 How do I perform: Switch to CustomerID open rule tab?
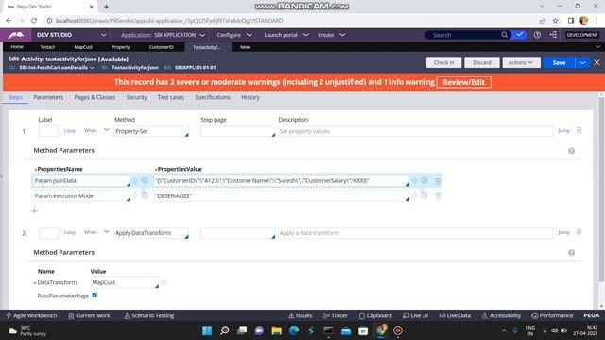click(162, 47)
